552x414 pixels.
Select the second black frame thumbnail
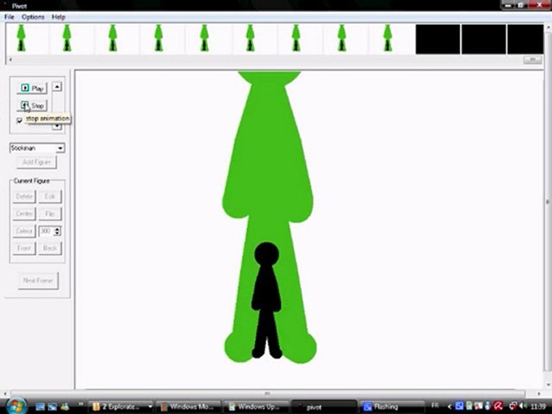coord(484,39)
